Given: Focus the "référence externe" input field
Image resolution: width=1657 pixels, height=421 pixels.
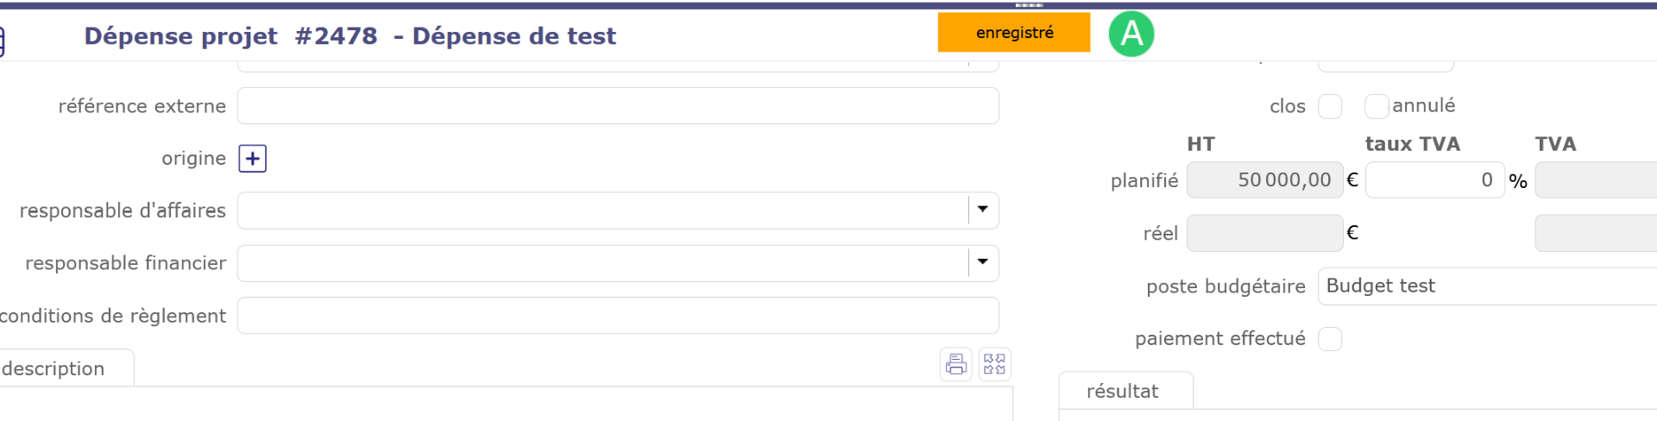Looking at the screenshot, I should (617, 106).
